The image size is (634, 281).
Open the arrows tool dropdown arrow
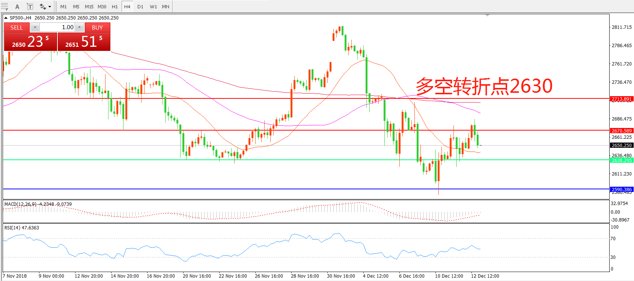(x=50, y=7)
